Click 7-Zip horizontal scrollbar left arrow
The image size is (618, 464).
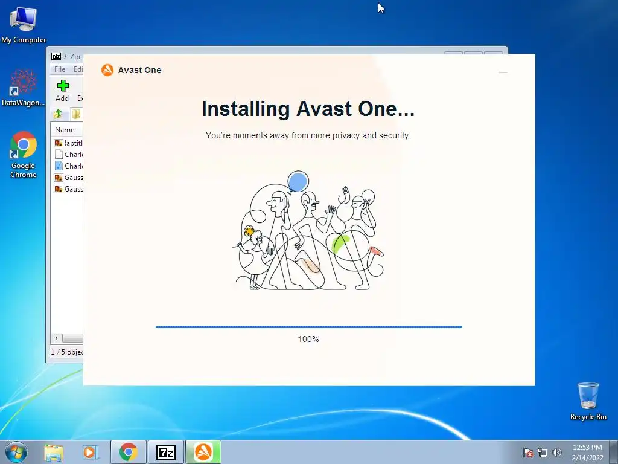tap(56, 338)
